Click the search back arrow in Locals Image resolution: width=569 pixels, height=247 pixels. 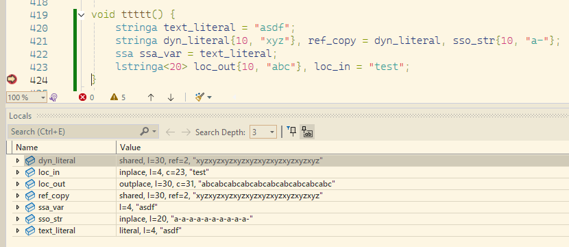[x=170, y=132]
